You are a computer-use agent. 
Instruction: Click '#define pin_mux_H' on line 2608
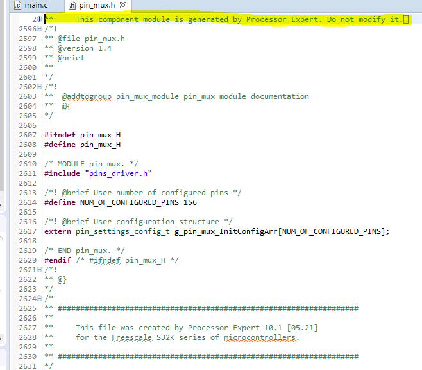pos(82,145)
